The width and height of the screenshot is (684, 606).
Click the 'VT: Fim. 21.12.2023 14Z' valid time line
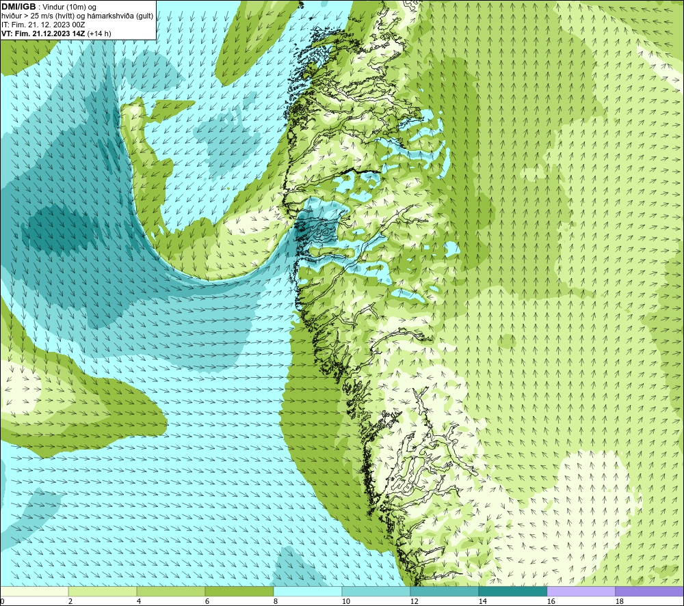[x=44, y=33]
